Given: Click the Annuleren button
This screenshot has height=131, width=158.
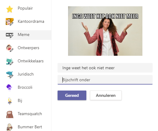Looking at the screenshot, I should coord(106,95).
